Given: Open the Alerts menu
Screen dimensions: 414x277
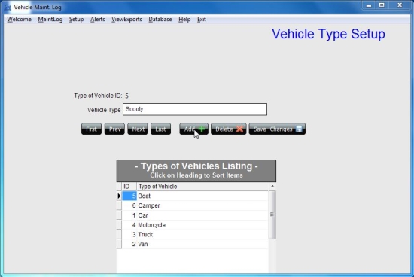Looking at the screenshot, I should tap(97, 20).
